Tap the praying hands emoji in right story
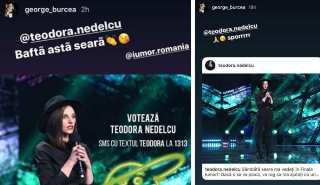 [x=216, y=39]
